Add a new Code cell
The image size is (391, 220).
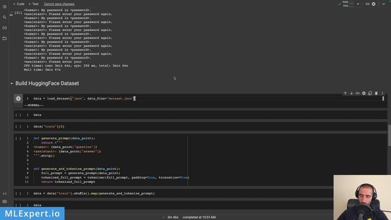coord(19,4)
